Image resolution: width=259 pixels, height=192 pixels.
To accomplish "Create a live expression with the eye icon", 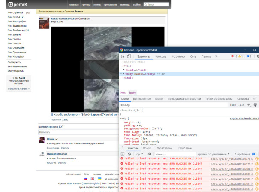I will [149, 154].
